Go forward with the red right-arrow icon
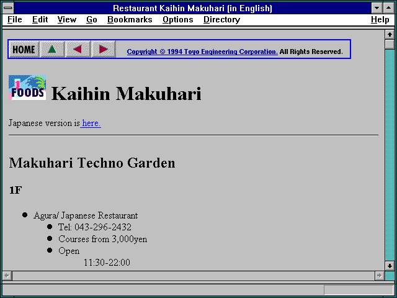Screen dimensions: 397x298 (x=104, y=49)
